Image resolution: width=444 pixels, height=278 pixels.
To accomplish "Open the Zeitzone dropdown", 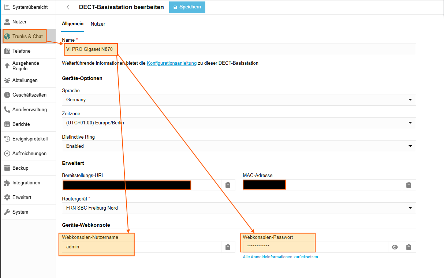I will [410, 123].
